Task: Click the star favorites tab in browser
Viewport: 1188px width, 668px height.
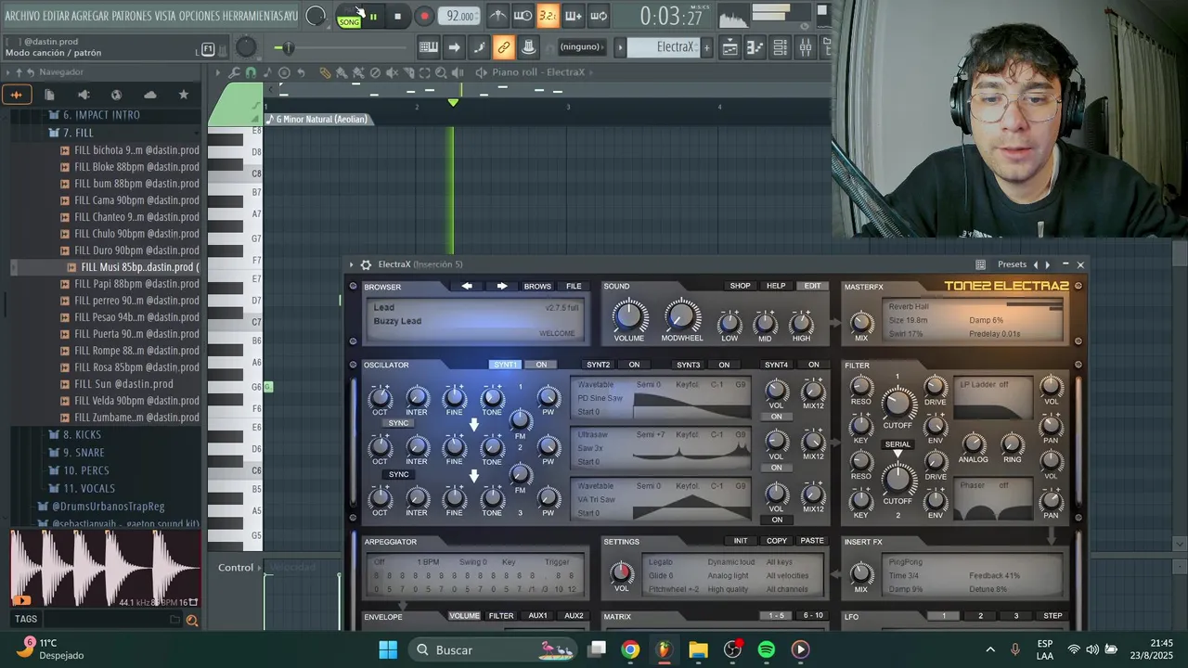Action: (183, 95)
